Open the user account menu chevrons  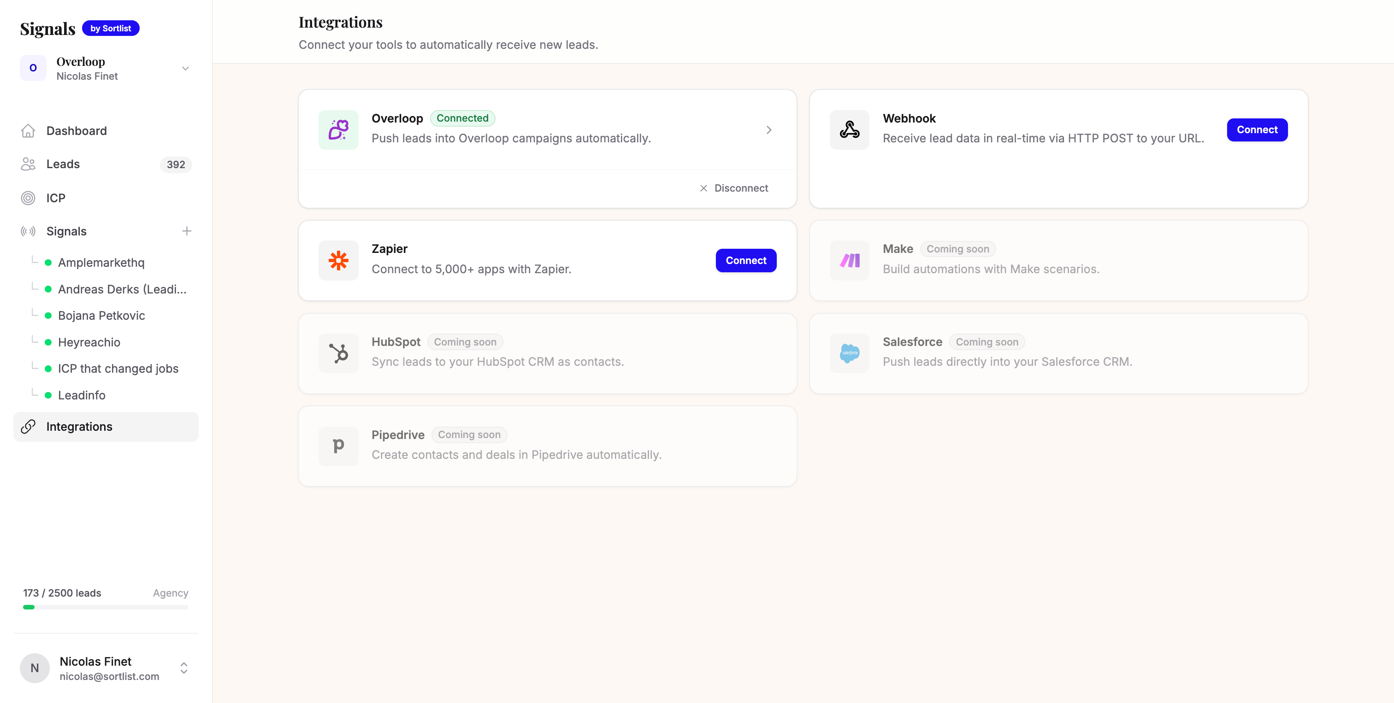coord(184,668)
